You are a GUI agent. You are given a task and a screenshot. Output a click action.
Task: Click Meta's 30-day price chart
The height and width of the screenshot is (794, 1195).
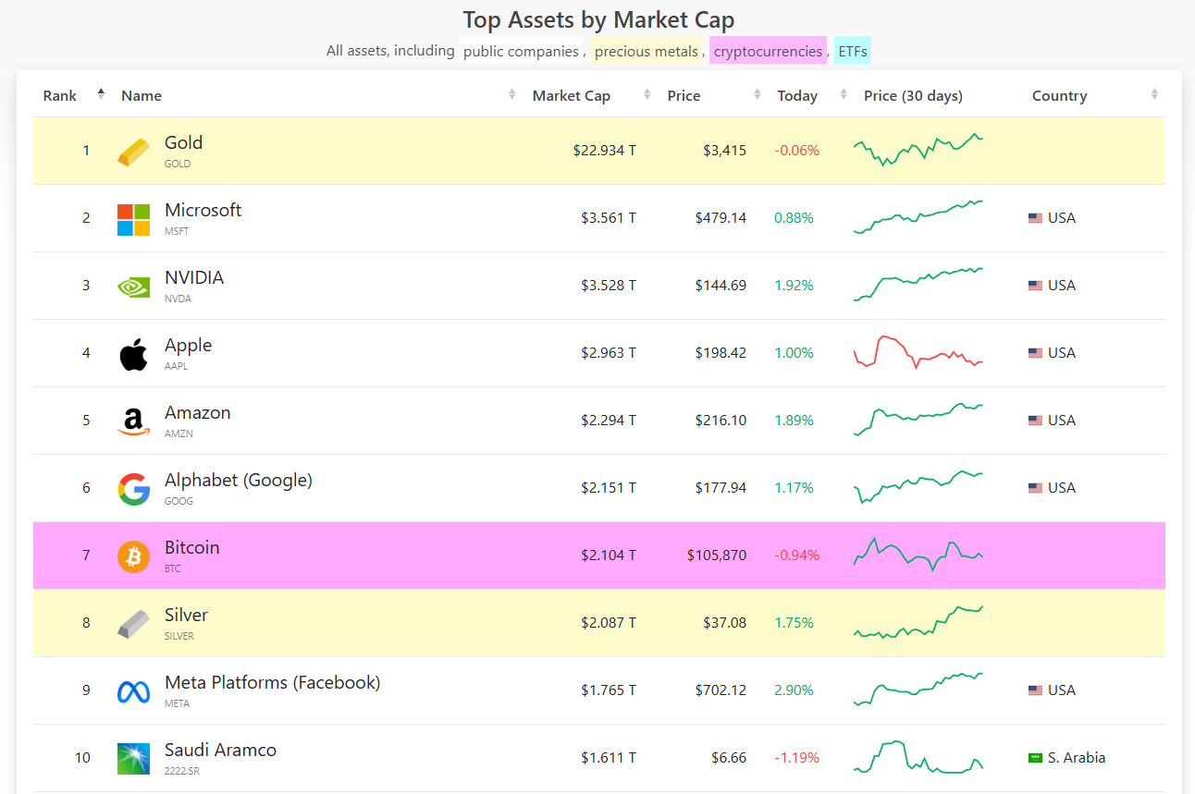coord(918,690)
